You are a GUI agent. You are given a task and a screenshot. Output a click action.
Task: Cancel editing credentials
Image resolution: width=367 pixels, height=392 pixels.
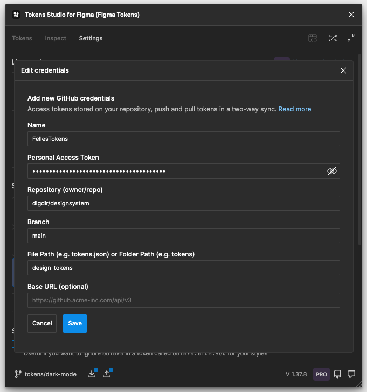pyautogui.click(x=42, y=323)
